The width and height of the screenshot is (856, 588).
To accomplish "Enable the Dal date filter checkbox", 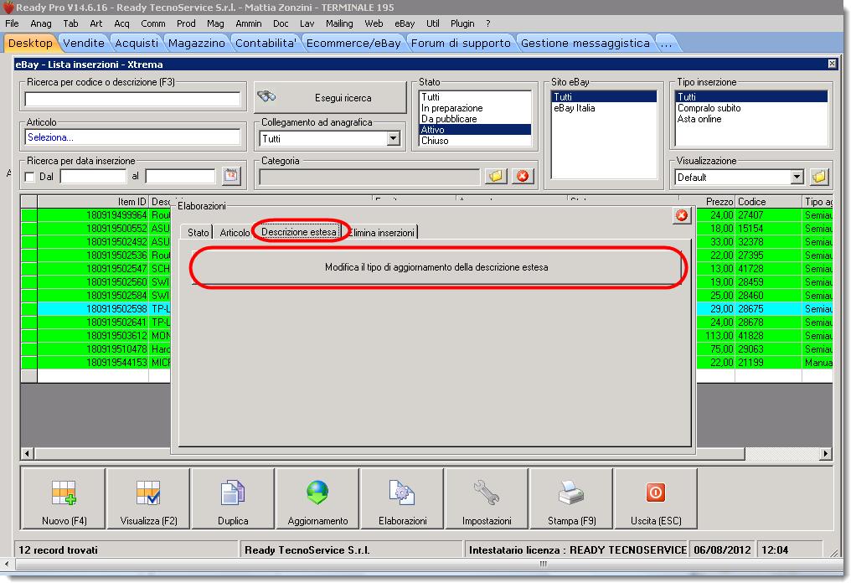I will (x=30, y=177).
